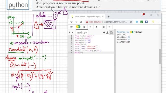Image resolution: width=166 pixels, height=93 pixels.
Task: Click the browser forward arrow
Action: (76, 22)
